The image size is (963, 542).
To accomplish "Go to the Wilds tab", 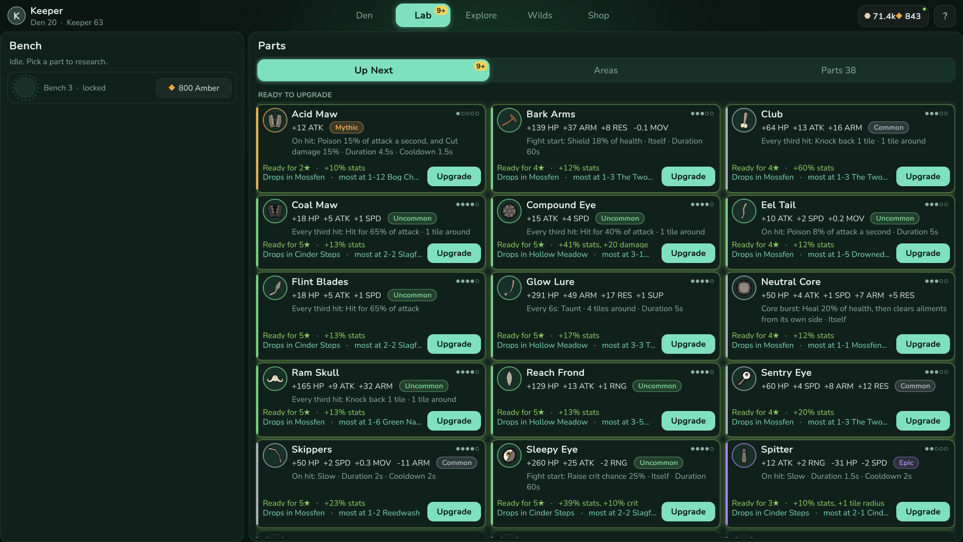I will click(x=540, y=16).
